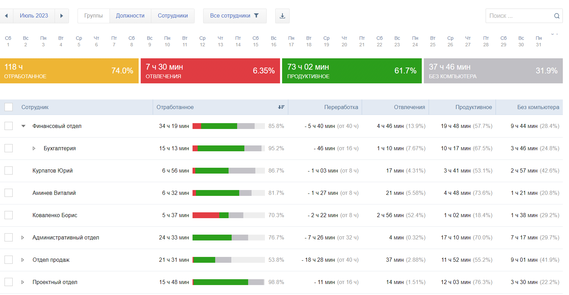Screen dimensions: 569x295
Task: Switch to the Должности tab
Action: tap(130, 16)
